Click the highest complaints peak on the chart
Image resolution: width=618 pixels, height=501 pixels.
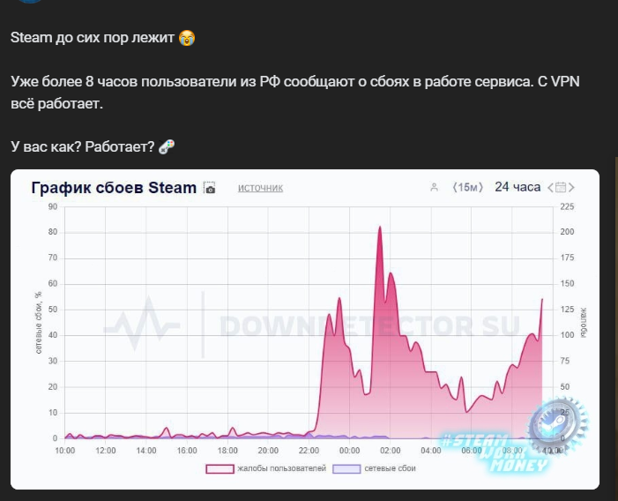(x=380, y=227)
